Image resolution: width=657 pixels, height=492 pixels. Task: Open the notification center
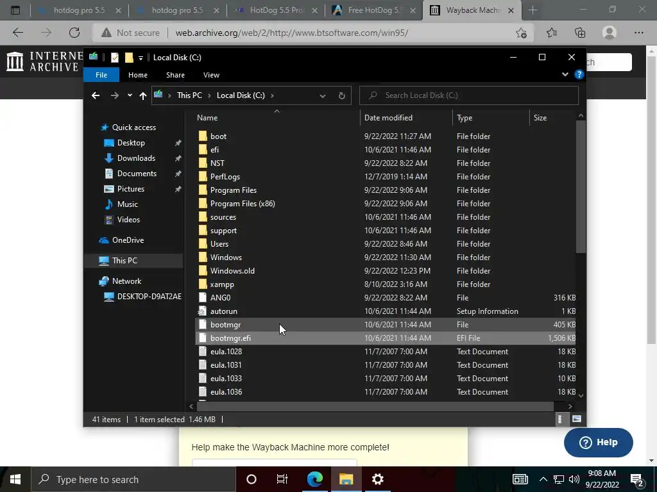click(x=637, y=479)
